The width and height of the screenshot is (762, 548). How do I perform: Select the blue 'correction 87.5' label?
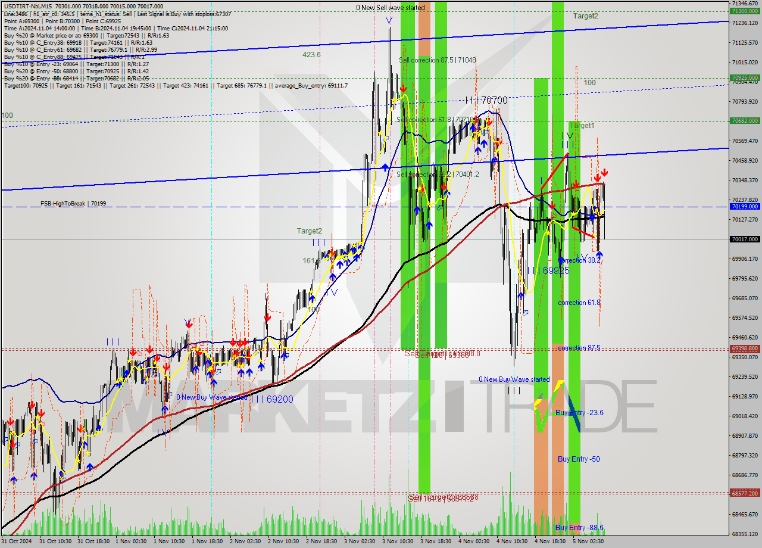pyautogui.click(x=579, y=348)
